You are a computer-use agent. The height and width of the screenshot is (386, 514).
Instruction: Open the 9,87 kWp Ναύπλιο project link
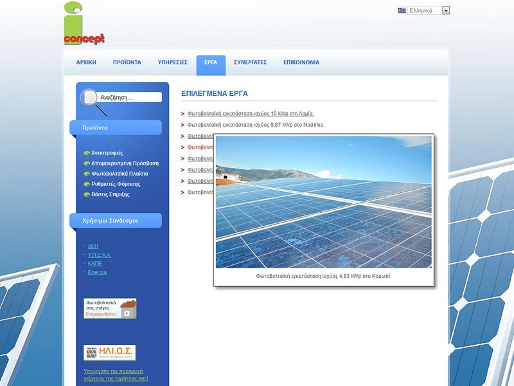[x=256, y=125]
